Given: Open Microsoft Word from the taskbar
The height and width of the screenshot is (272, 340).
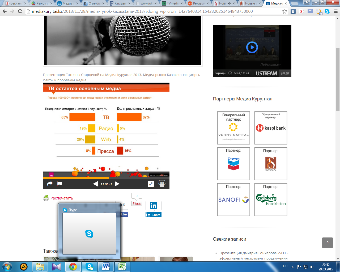Looking at the screenshot, I should (x=106, y=267).
